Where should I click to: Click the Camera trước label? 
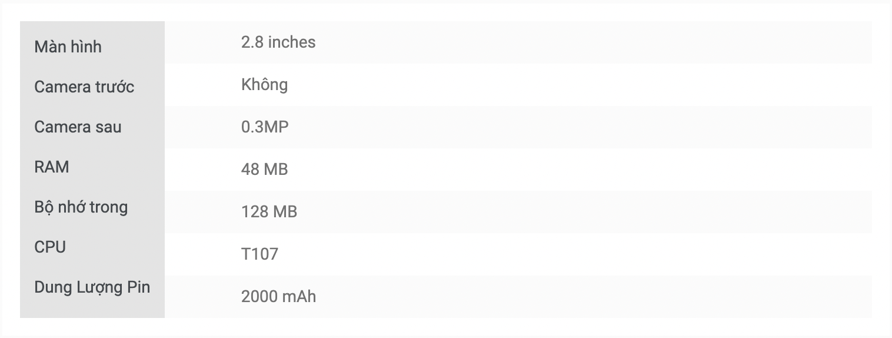[84, 87]
